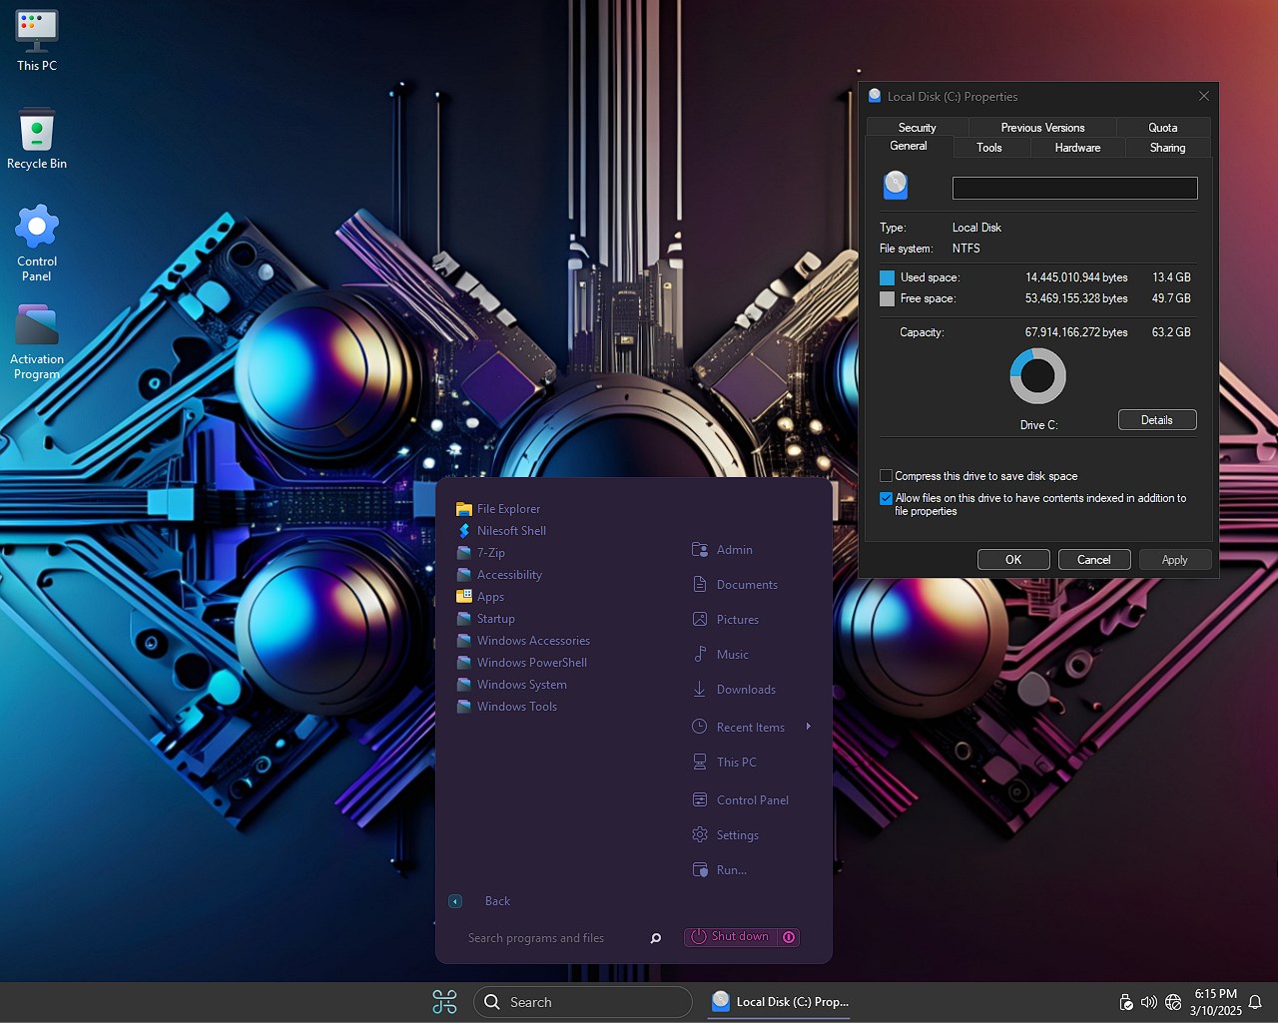Open the Activation Program desktop icon
Screen dimensions: 1278x1023
click(37, 341)
